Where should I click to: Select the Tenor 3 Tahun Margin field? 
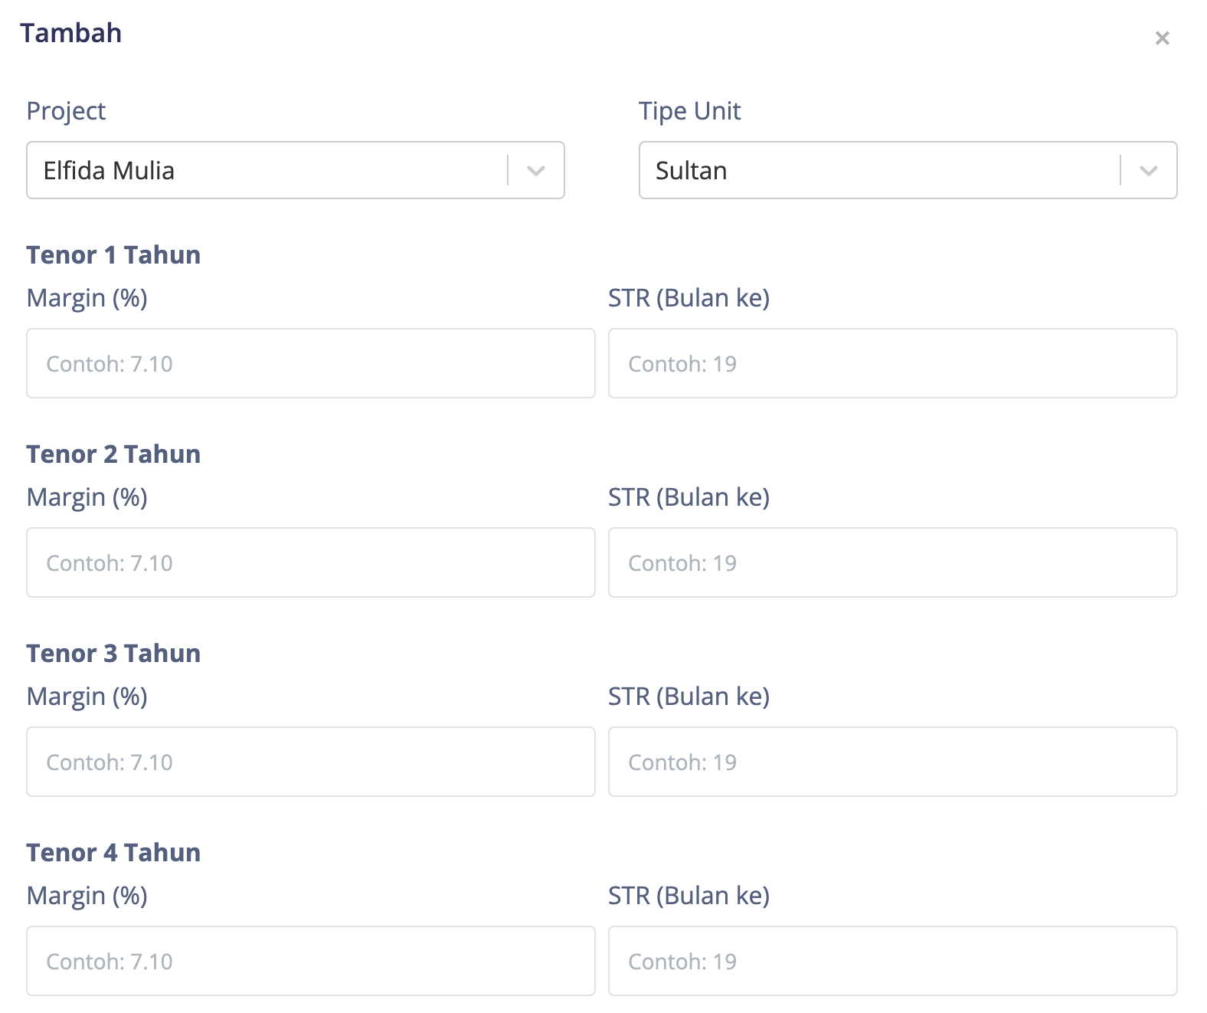click(x=311, y=762)
